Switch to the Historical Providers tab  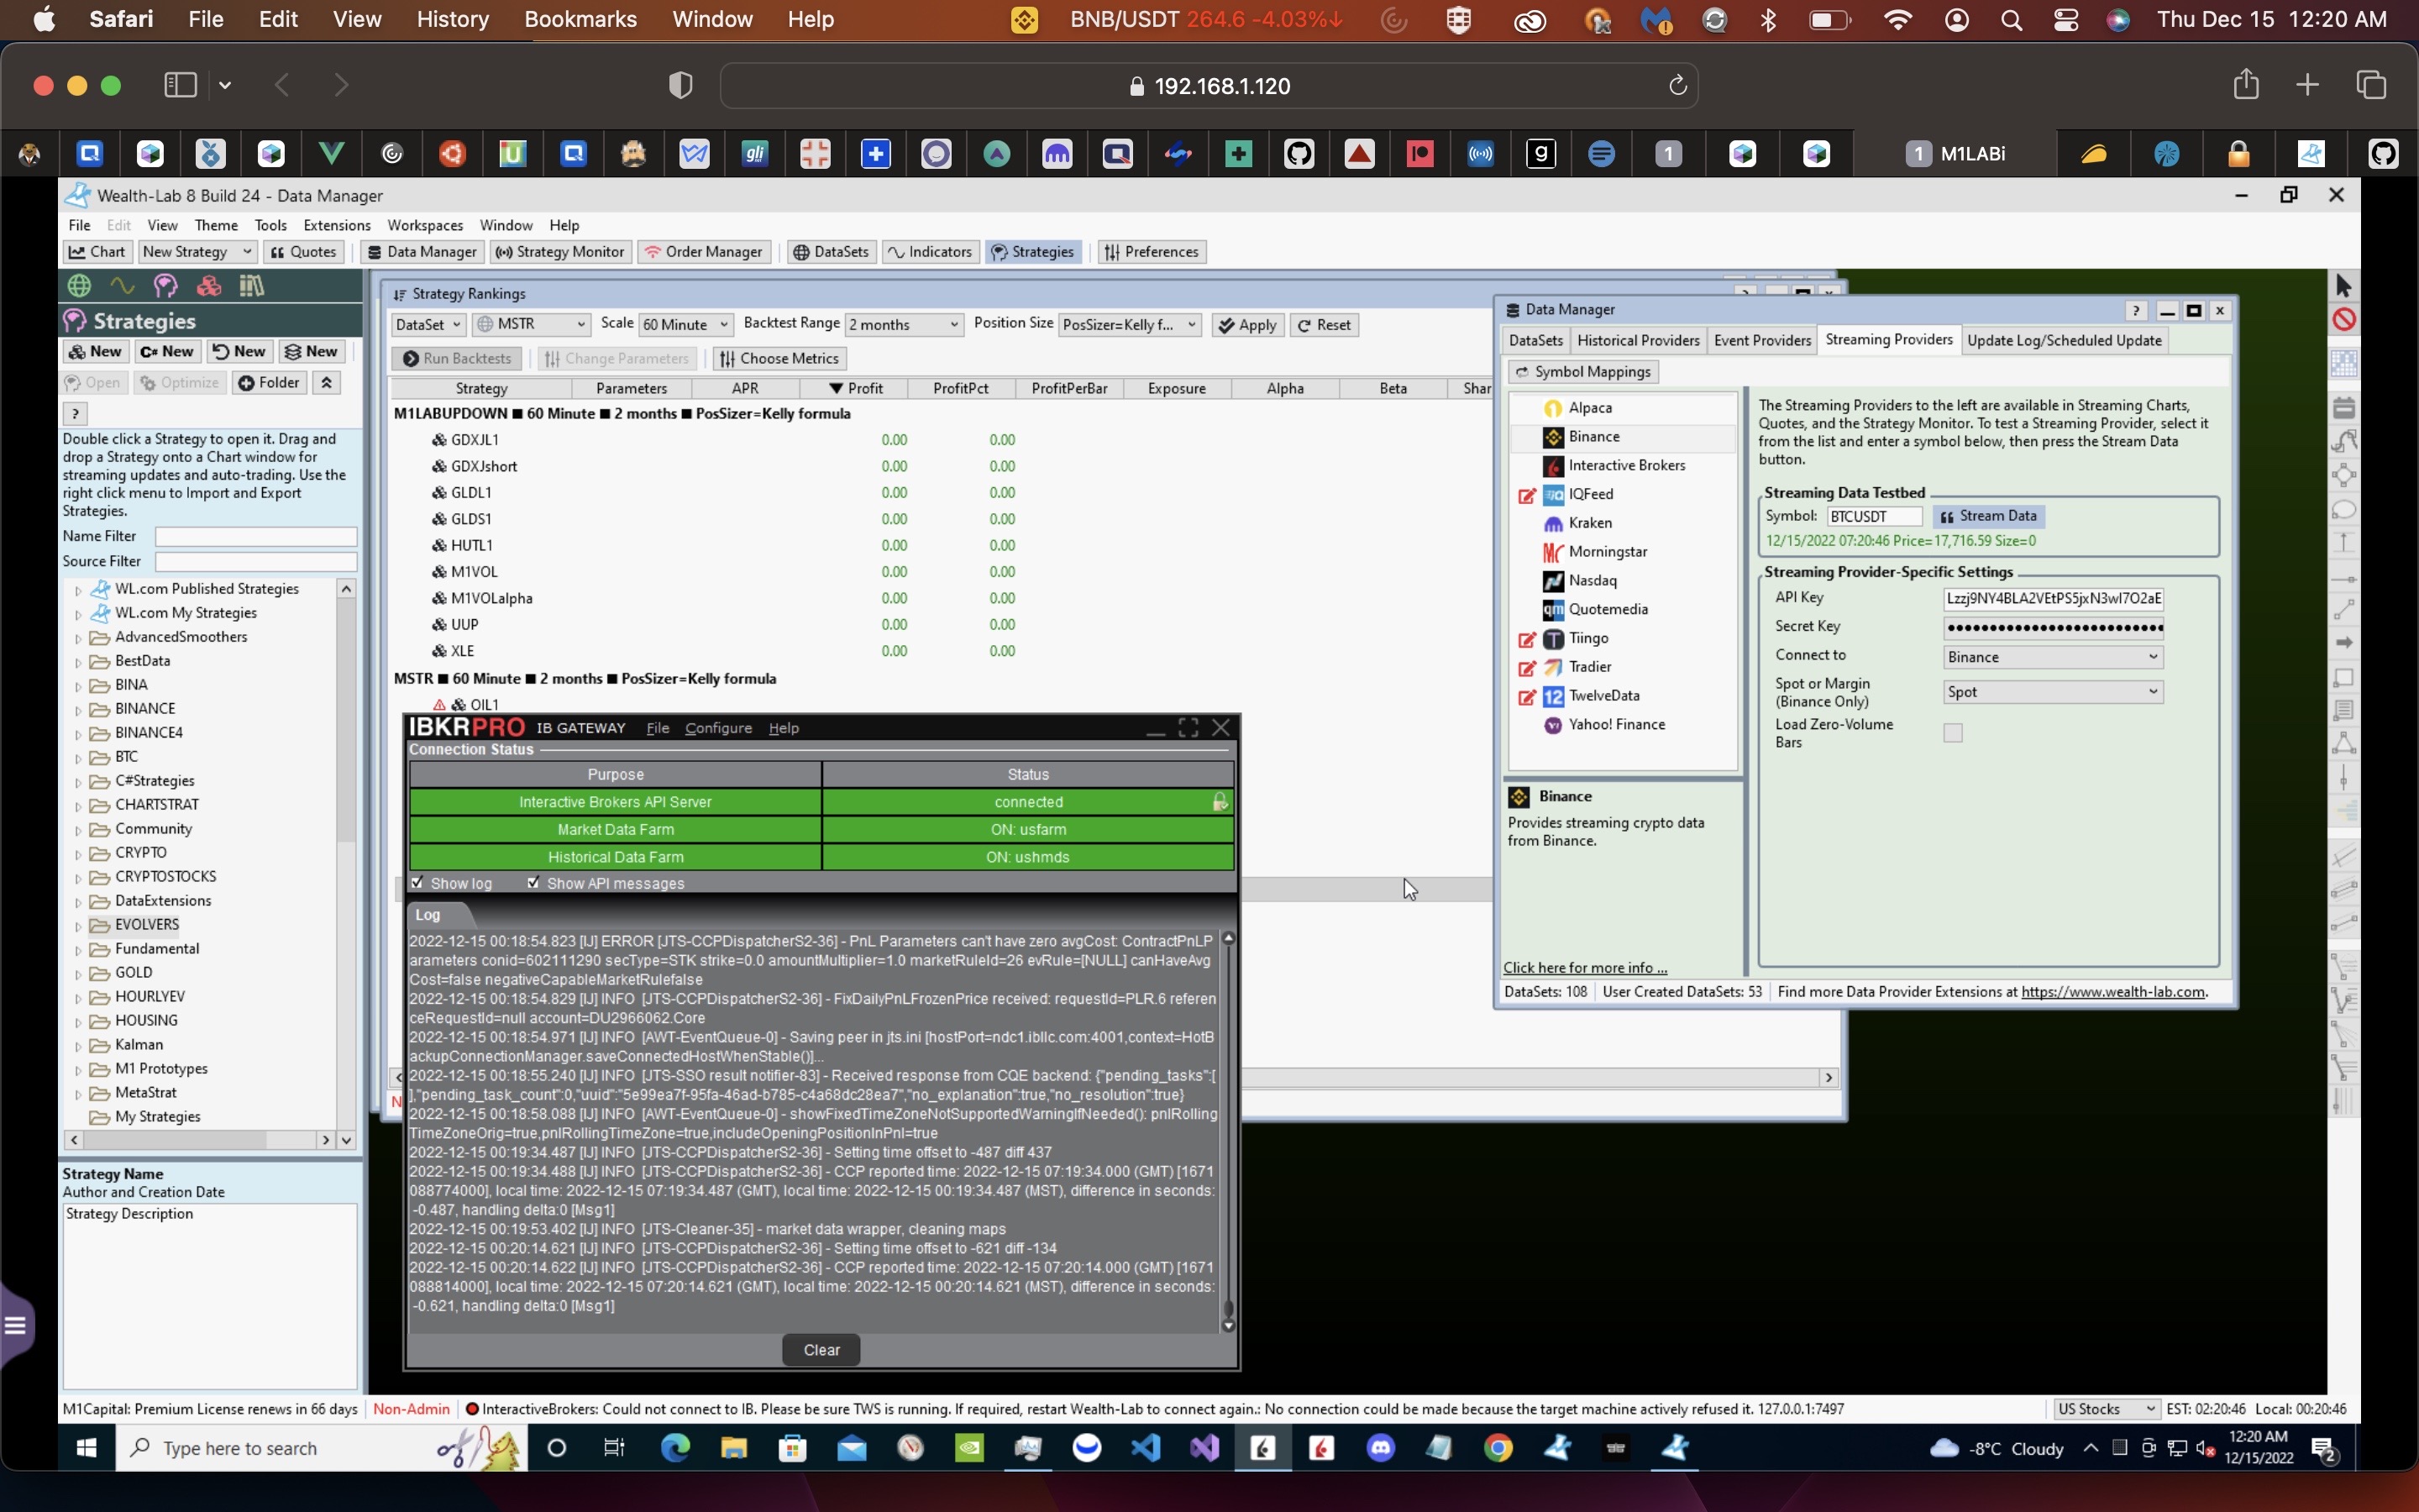(1637, 341)
